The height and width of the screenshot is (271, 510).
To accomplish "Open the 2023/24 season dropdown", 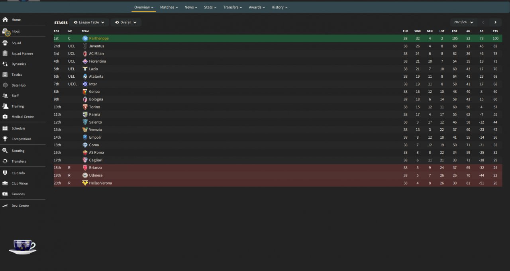I will point(464,22).
